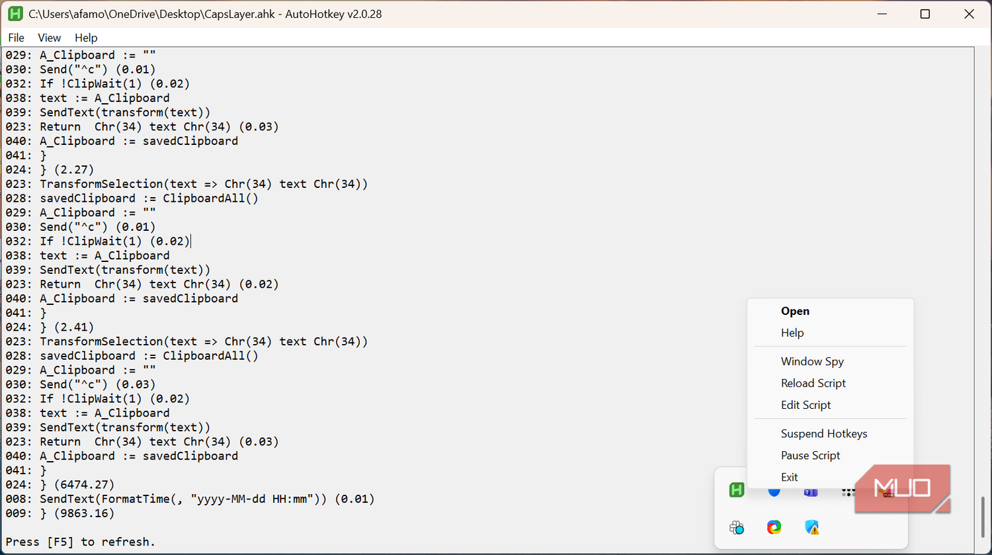Open the View menu
Image resolution: width=992 pixels, height=555 pixels.
(50, 38)
